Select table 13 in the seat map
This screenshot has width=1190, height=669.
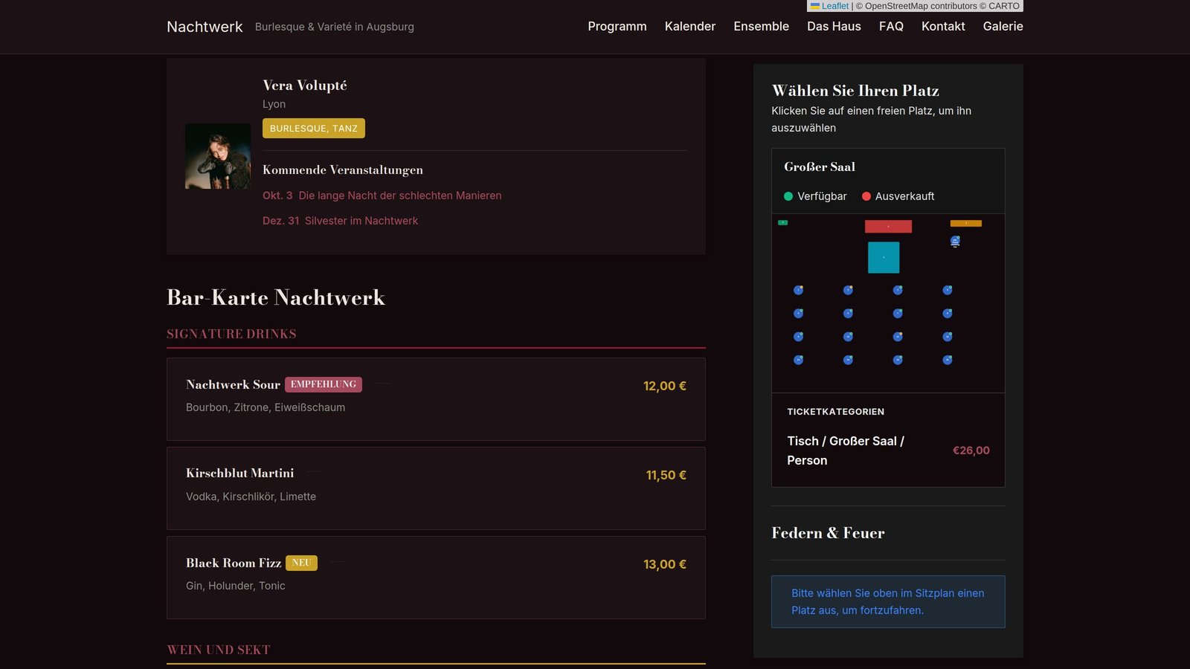pyautogui.click(x=798, y=360)
